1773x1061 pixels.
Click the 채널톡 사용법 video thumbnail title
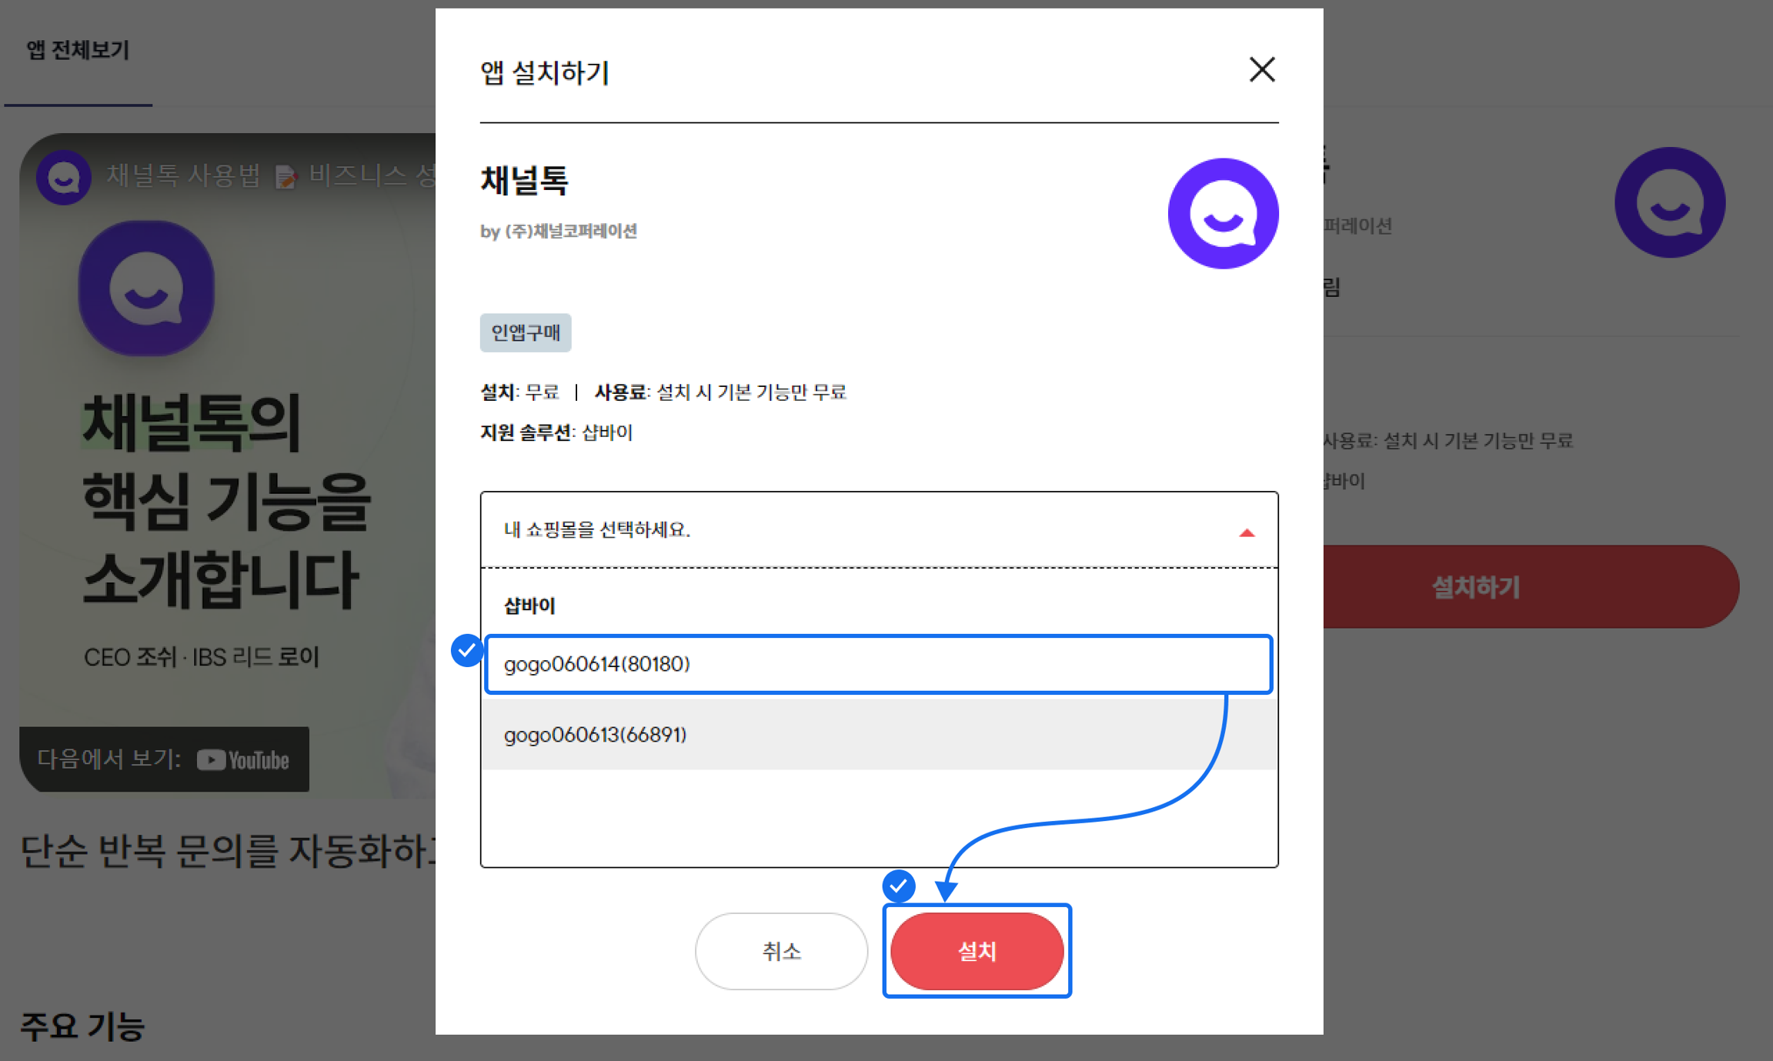click(x=183, y=175)
